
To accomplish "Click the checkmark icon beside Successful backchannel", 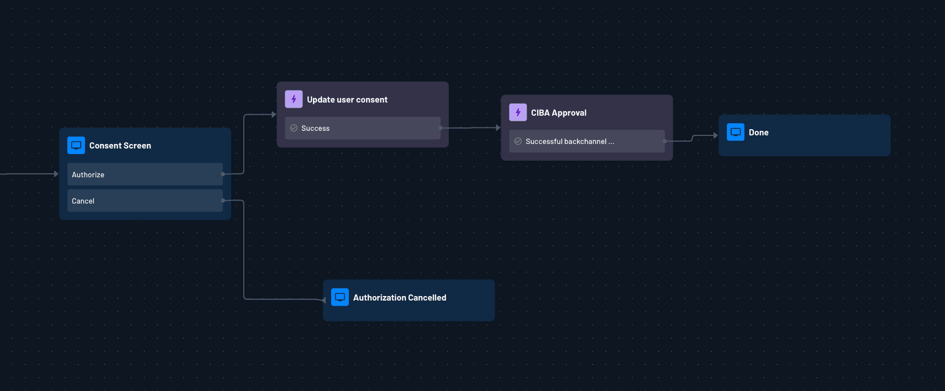I will coord(518,141).
